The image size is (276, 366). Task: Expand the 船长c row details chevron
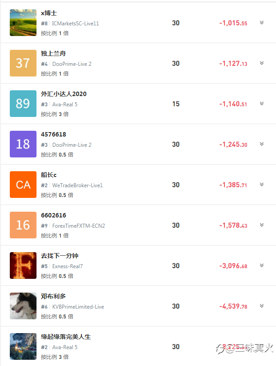pos(262,185)
